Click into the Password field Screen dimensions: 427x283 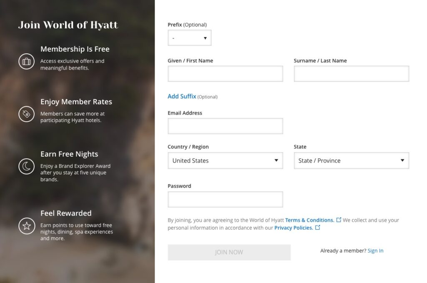pos(225,199)
